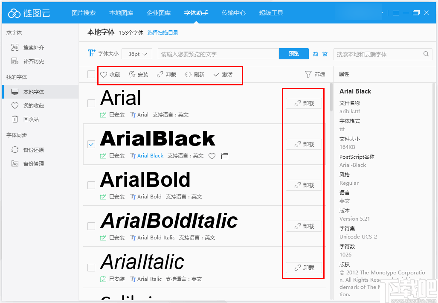This screenshot has height=303, width=438.
Task: Open the hamburger menu at top right
Action: 396,13
